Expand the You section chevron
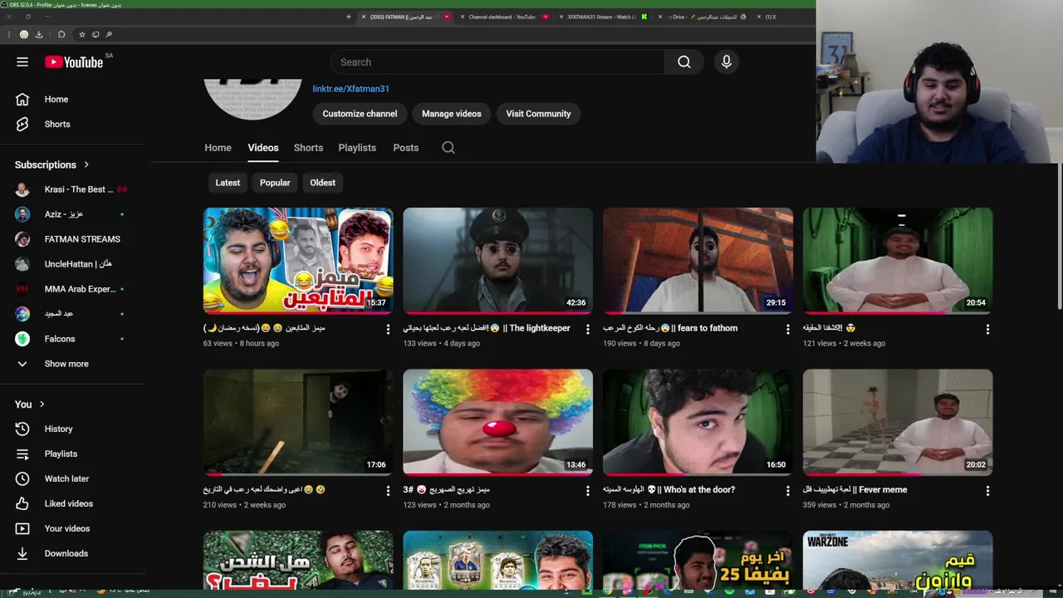The height and width of the screenshot is (598, 1063). click(42, 404)
